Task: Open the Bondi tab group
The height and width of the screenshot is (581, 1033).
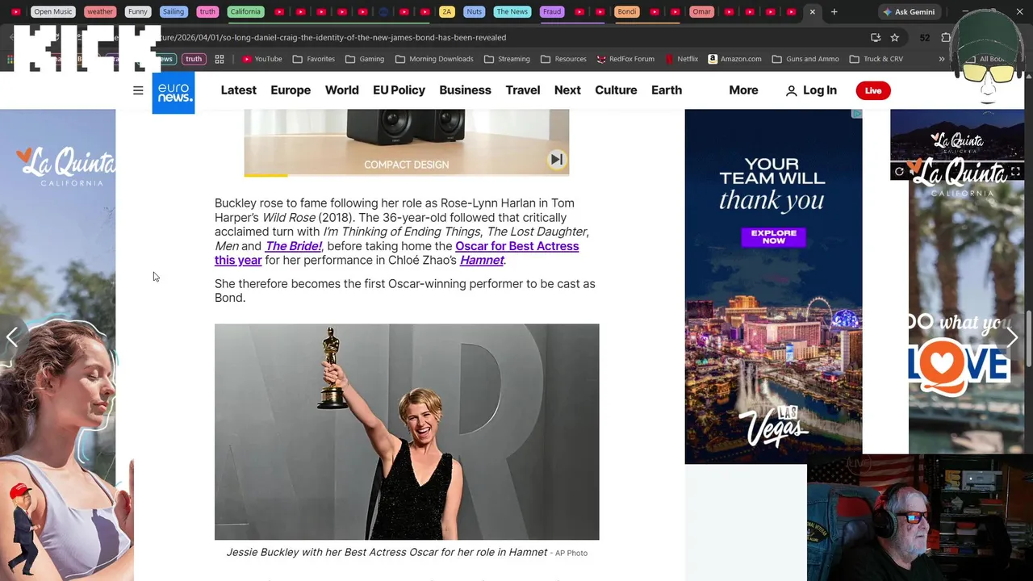Action: coord(627,11)
